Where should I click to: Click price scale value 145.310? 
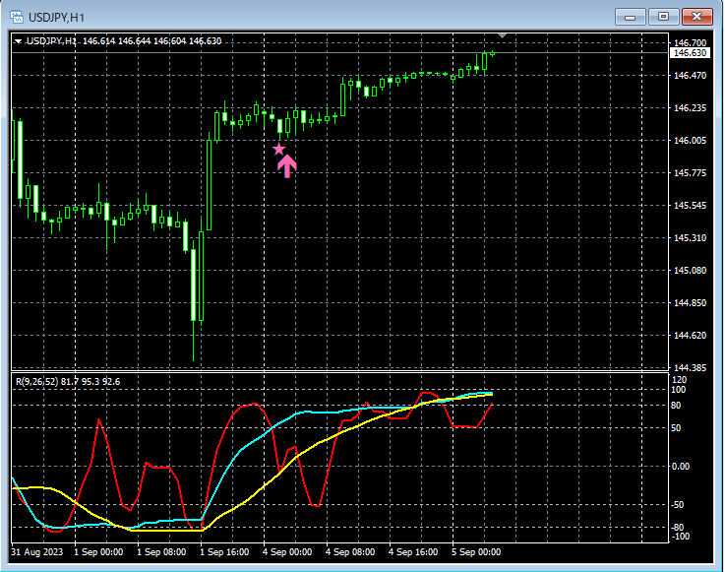(690, 238)
